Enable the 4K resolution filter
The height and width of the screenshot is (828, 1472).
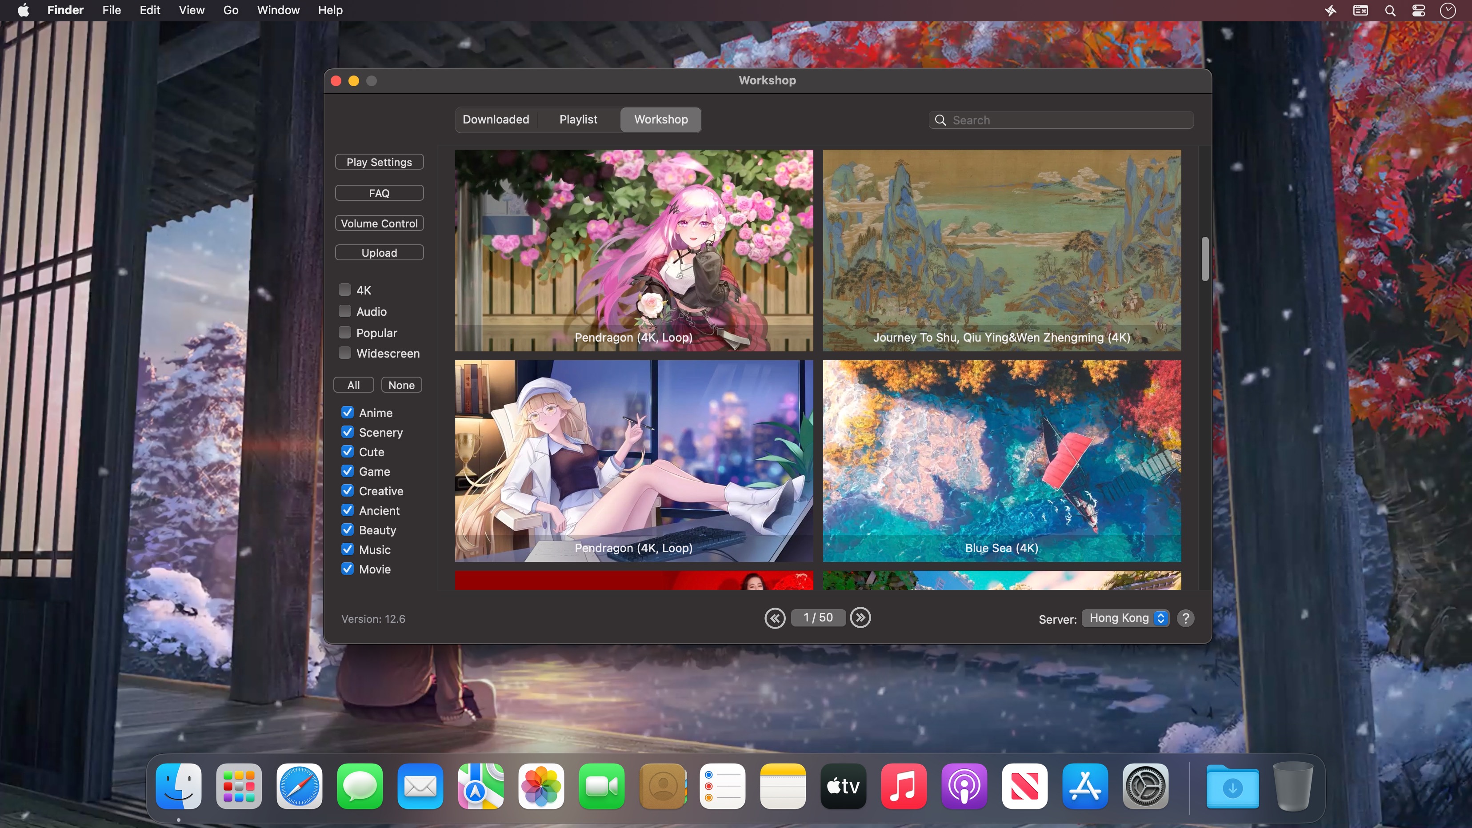point(345,290)
